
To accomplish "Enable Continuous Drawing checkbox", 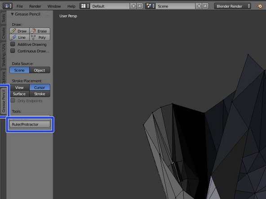I will click(x=13, y=51).
